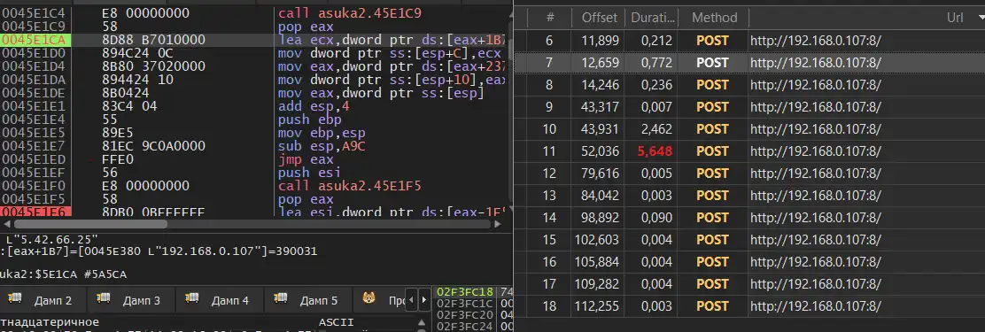Click duration 0,772 in request row 7
This screenshot has width=985, height=332.
pos(657,63)
